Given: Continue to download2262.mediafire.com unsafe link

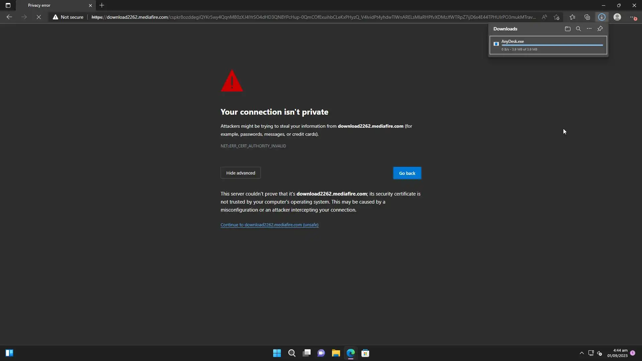Looking at the screenshot, I should pyautogui.click(x=269, y=225).
